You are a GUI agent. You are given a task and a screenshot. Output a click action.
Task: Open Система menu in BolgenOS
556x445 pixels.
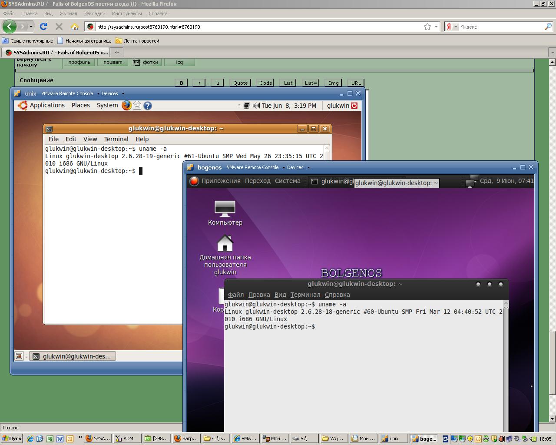[x=288, y=181]
